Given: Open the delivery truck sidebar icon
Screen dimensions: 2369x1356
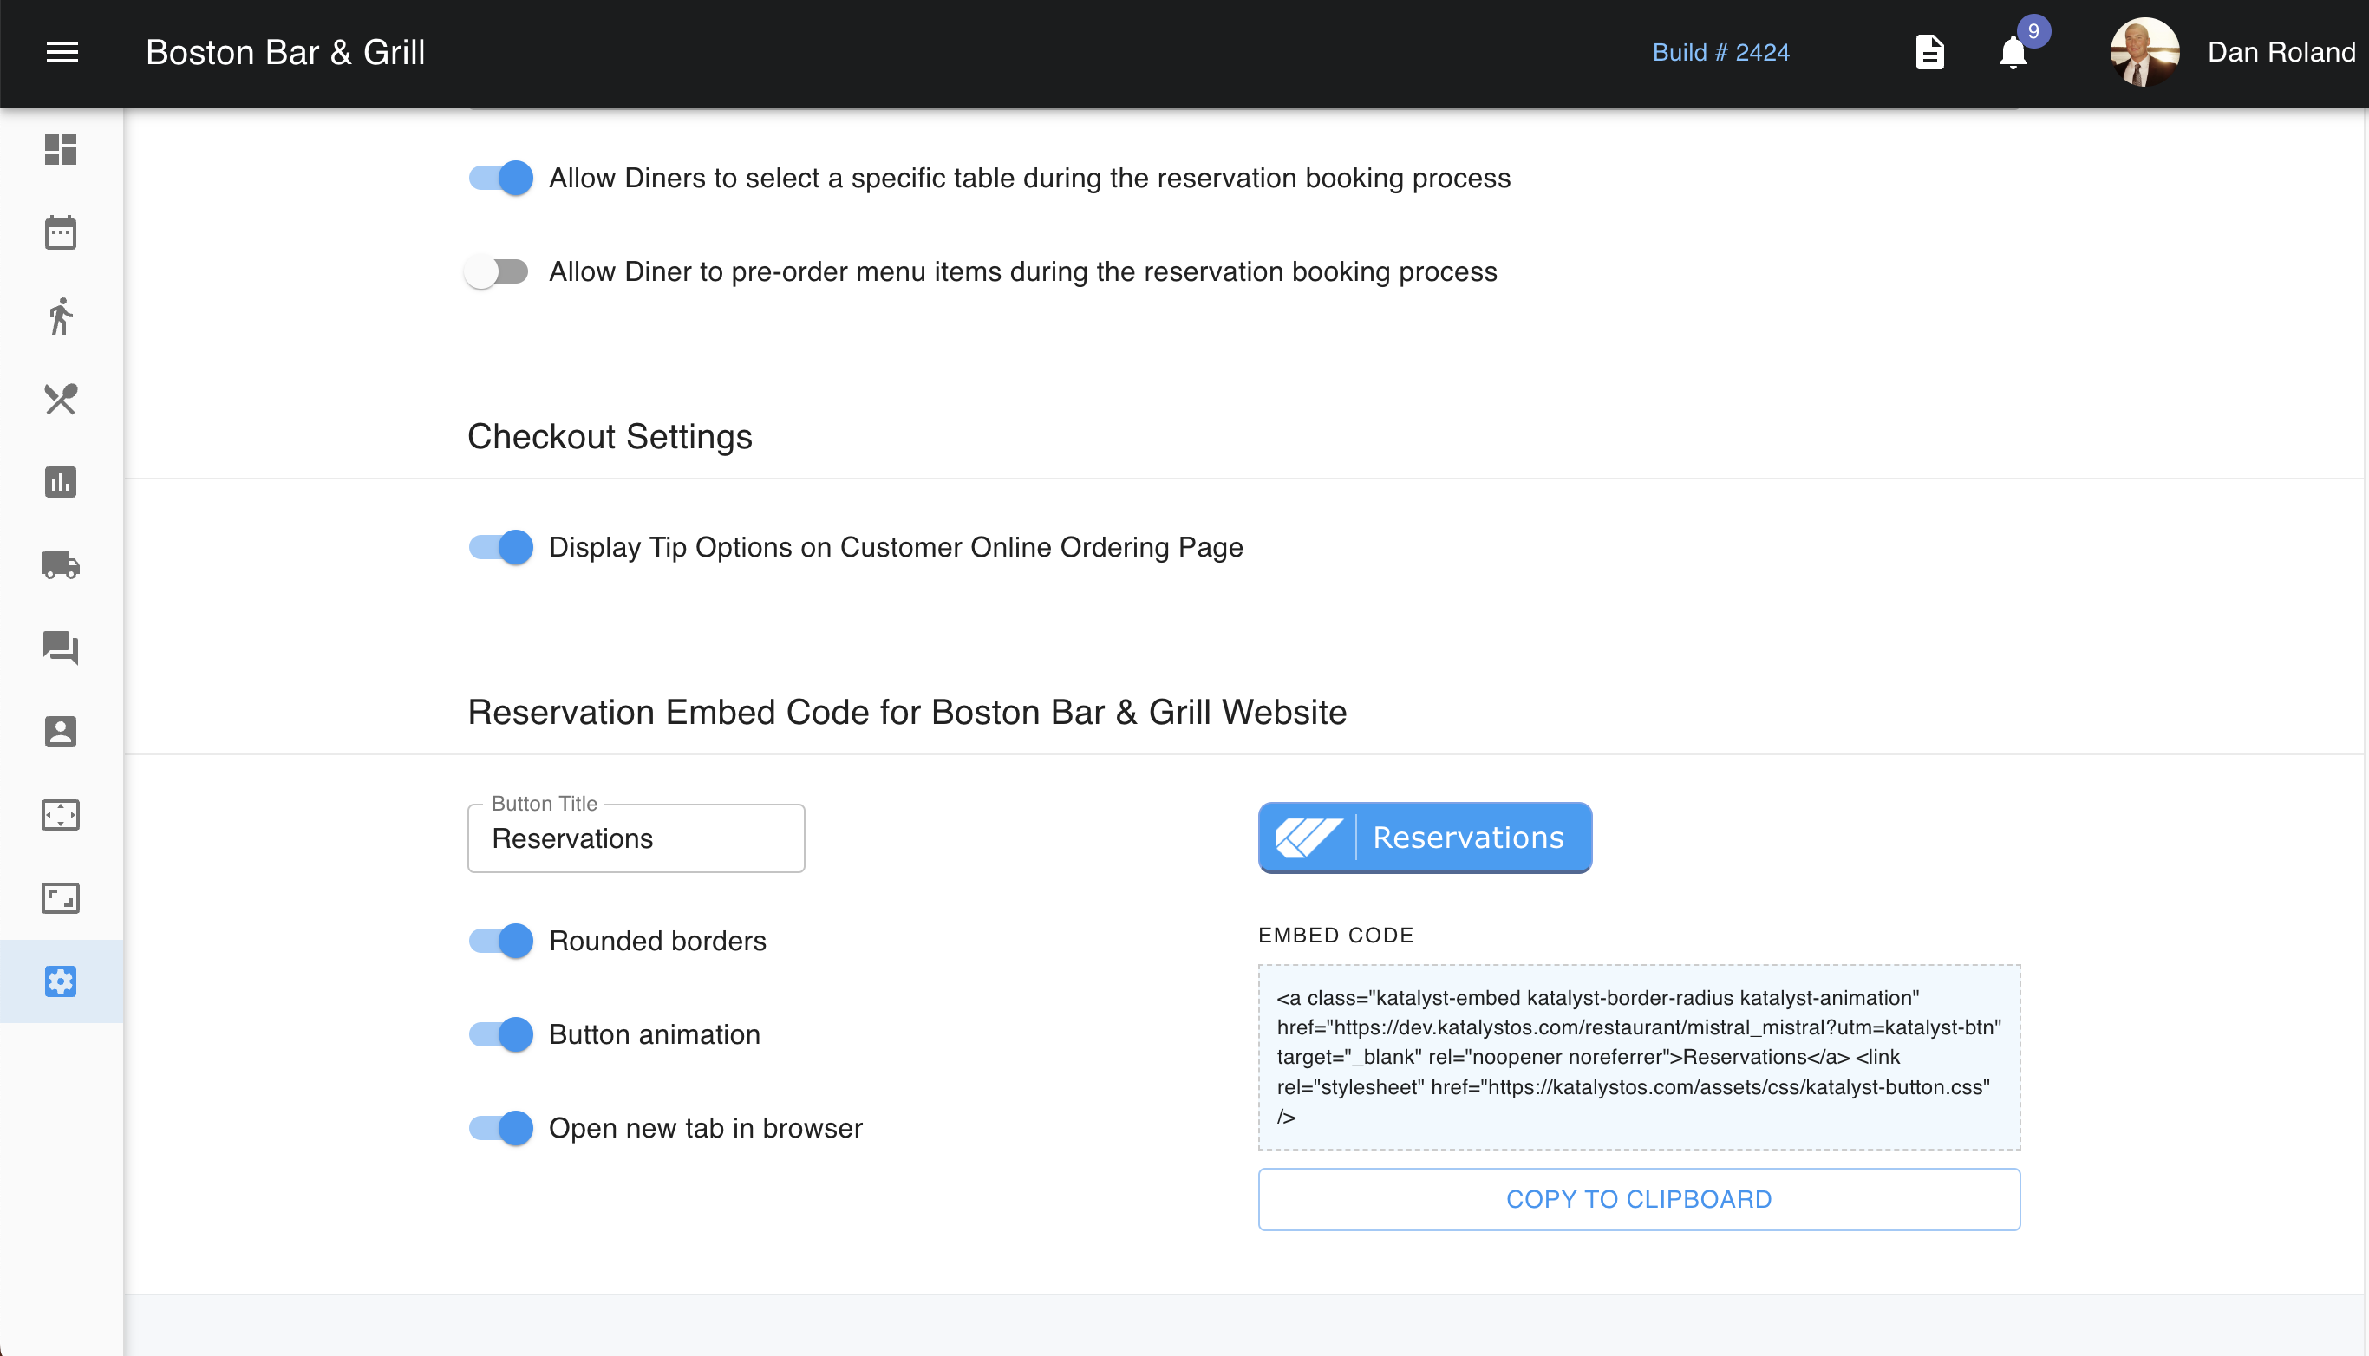Looking at the screenshot, I should point(61,565).
